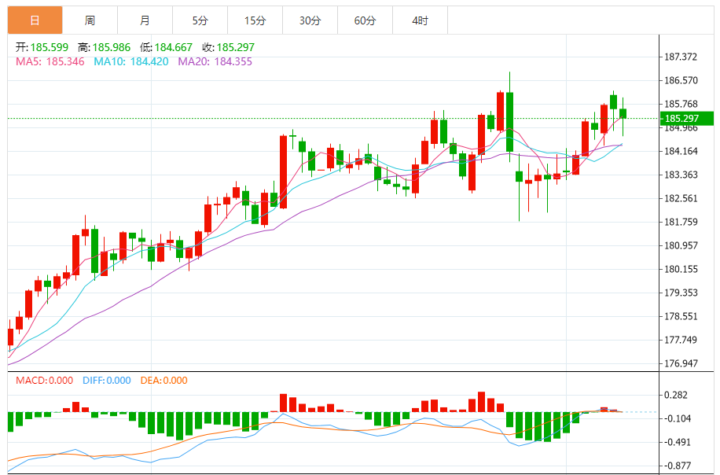Click the 0.282 MACD axis label
This screenshot has height=475, width=720.
pyautogui.click(x=675, y=396)
